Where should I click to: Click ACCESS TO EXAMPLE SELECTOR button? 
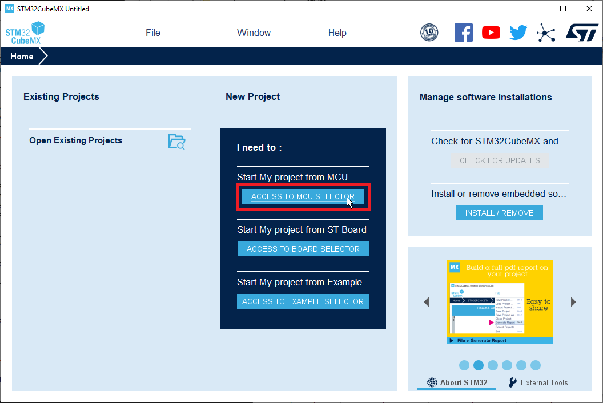coord(303,301)
